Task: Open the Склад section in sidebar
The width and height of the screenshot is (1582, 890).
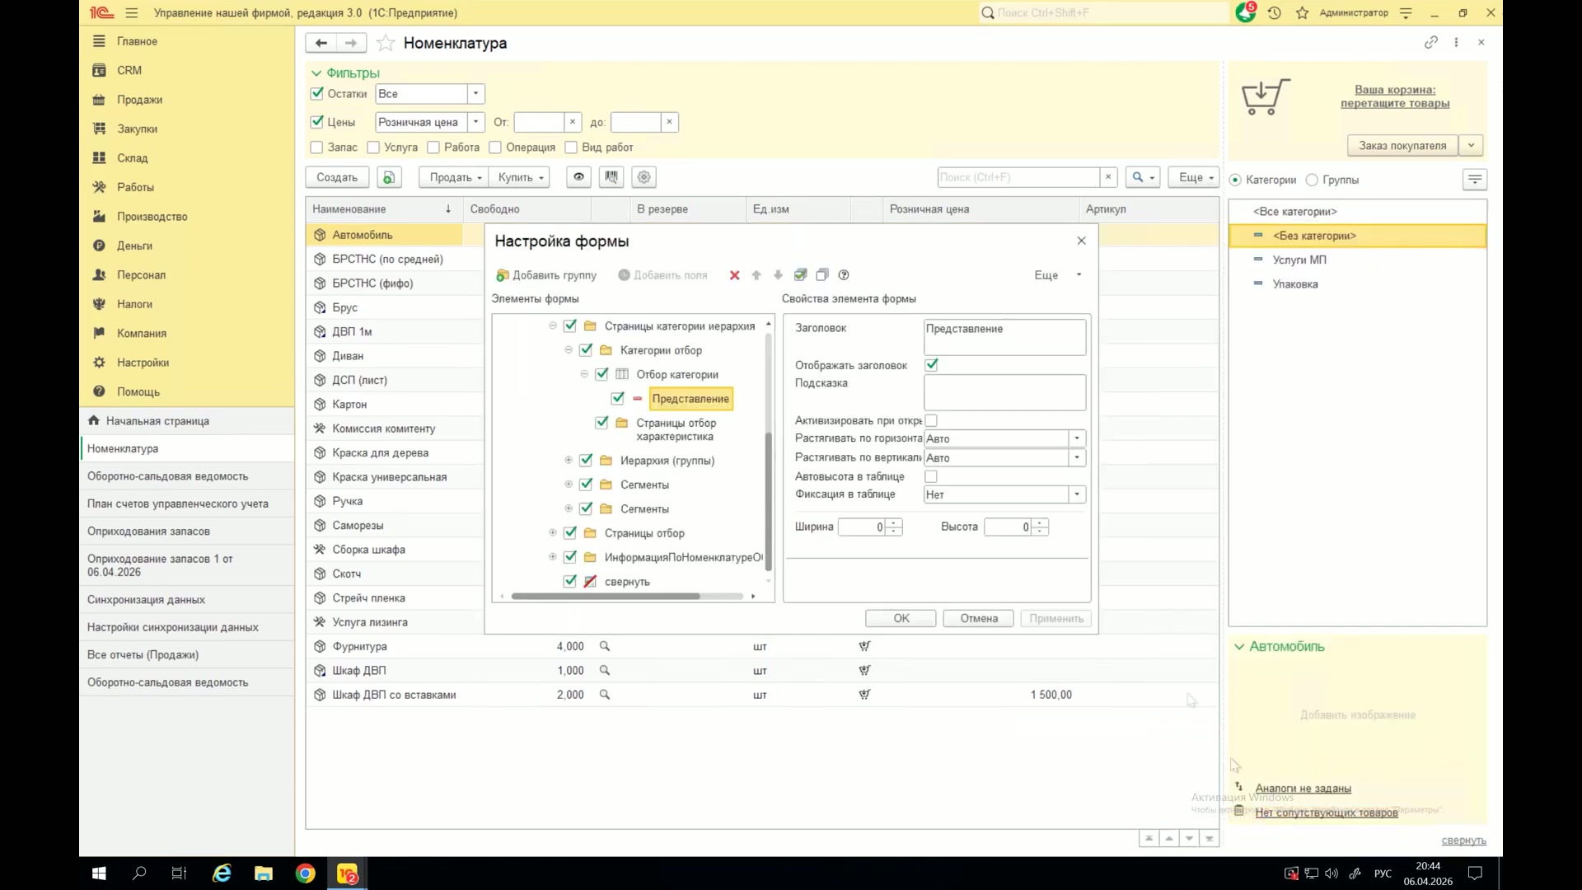Action: pyautogui.click(x=132, y=158)
